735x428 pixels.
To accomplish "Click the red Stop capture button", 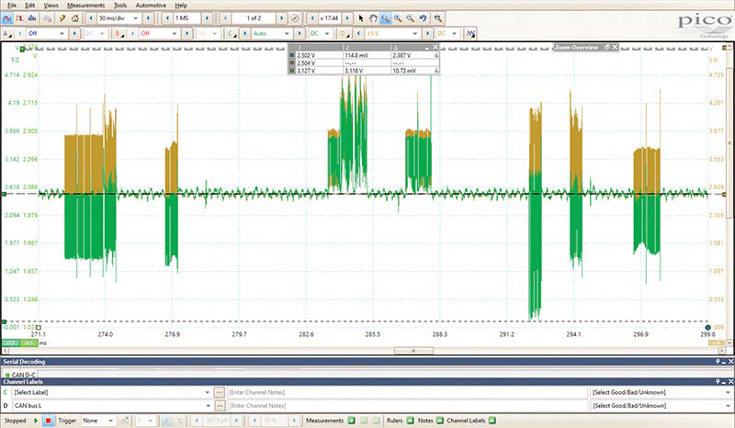I will click(x=48, y=421).
